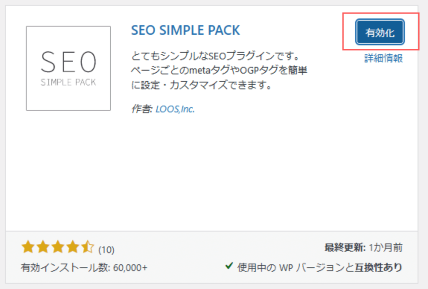428x289 pixels.
Task: Click the (10) review count
Action: (x=107, y=250)
